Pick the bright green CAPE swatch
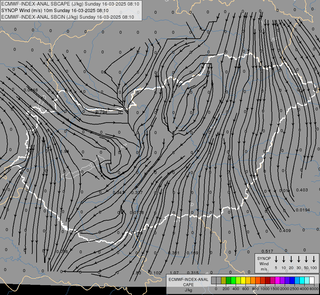Viewport: 320px width, 295px height. click(233, 280)
